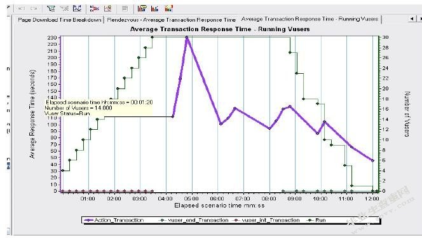Click the multicolored bar chart icon

click(x=168, y=8)
